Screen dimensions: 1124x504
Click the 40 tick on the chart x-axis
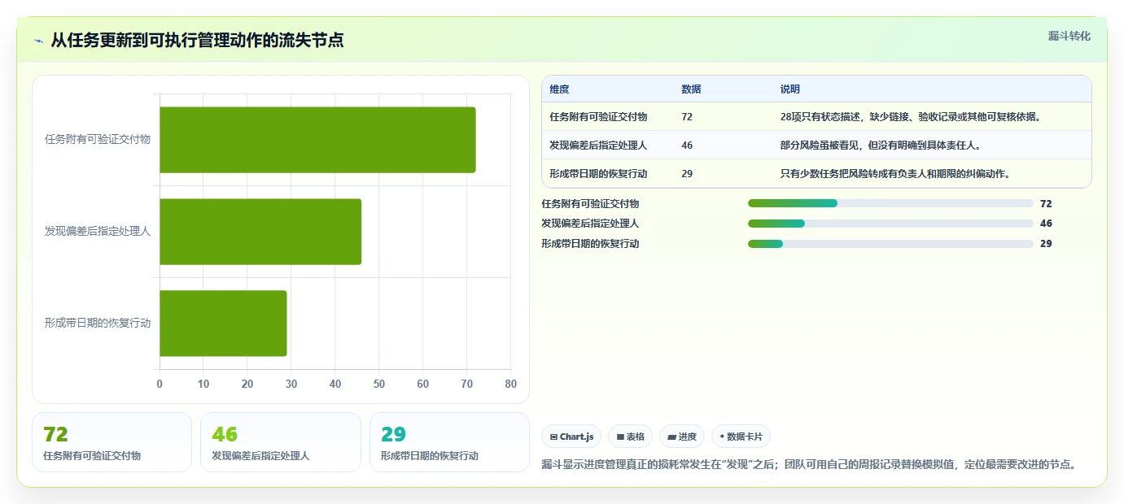tap(335, 384)
